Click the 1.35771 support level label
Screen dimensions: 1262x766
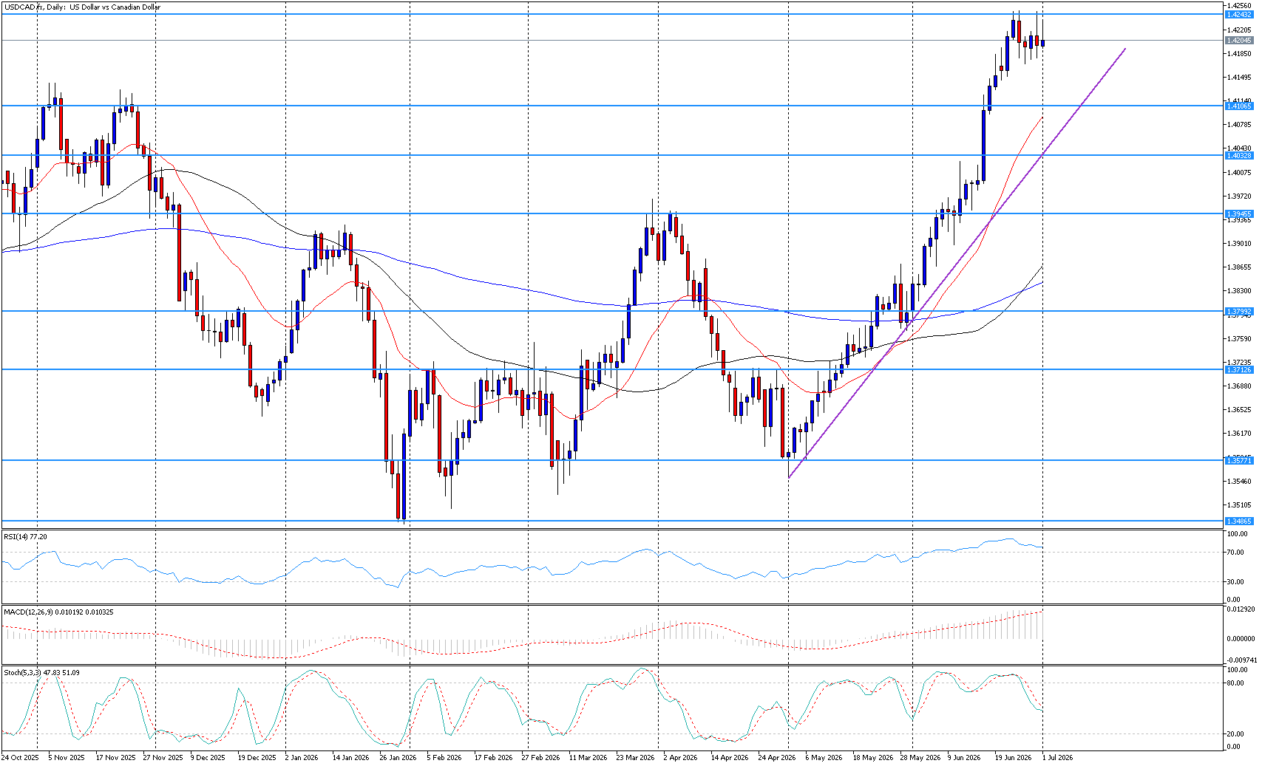(x=1239, y=460)
